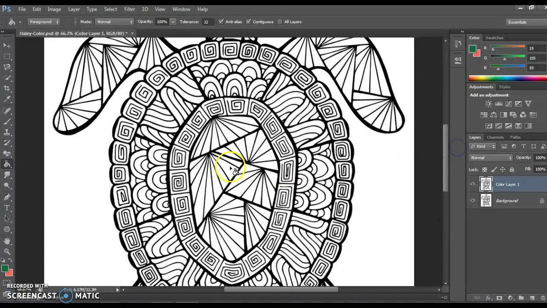
Task: Enable the All Layers checkbox
Action: tap(280, 22)
